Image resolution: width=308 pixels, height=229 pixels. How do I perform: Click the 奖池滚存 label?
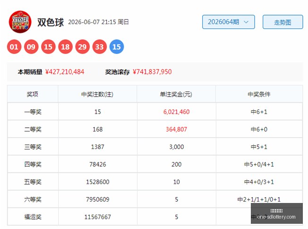117,72
